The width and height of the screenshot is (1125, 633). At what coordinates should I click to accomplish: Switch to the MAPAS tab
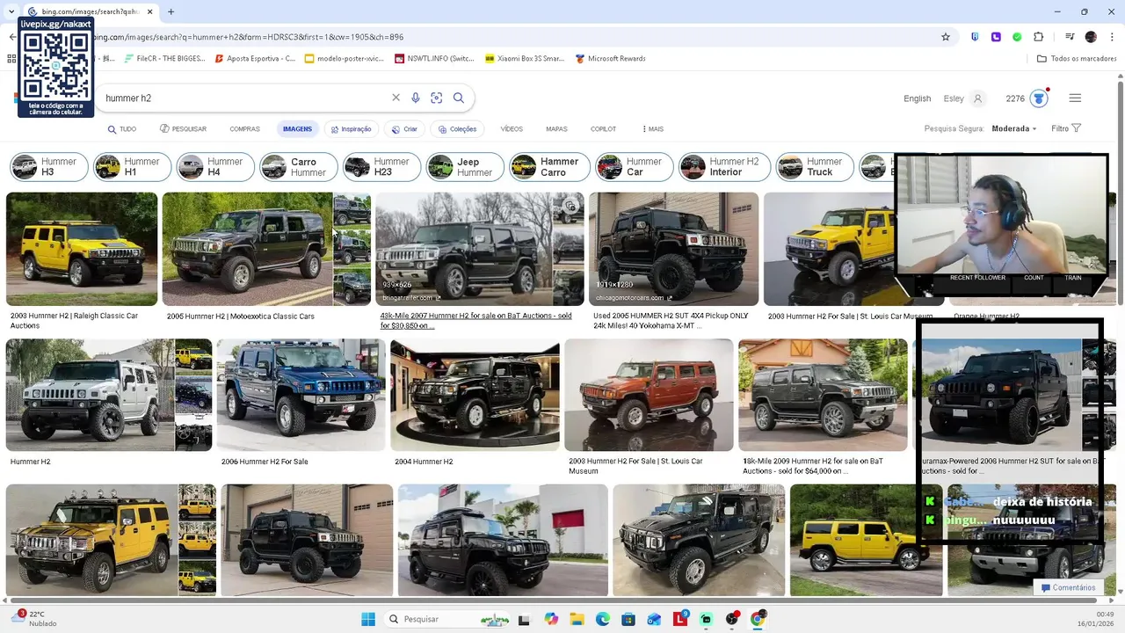556,129
